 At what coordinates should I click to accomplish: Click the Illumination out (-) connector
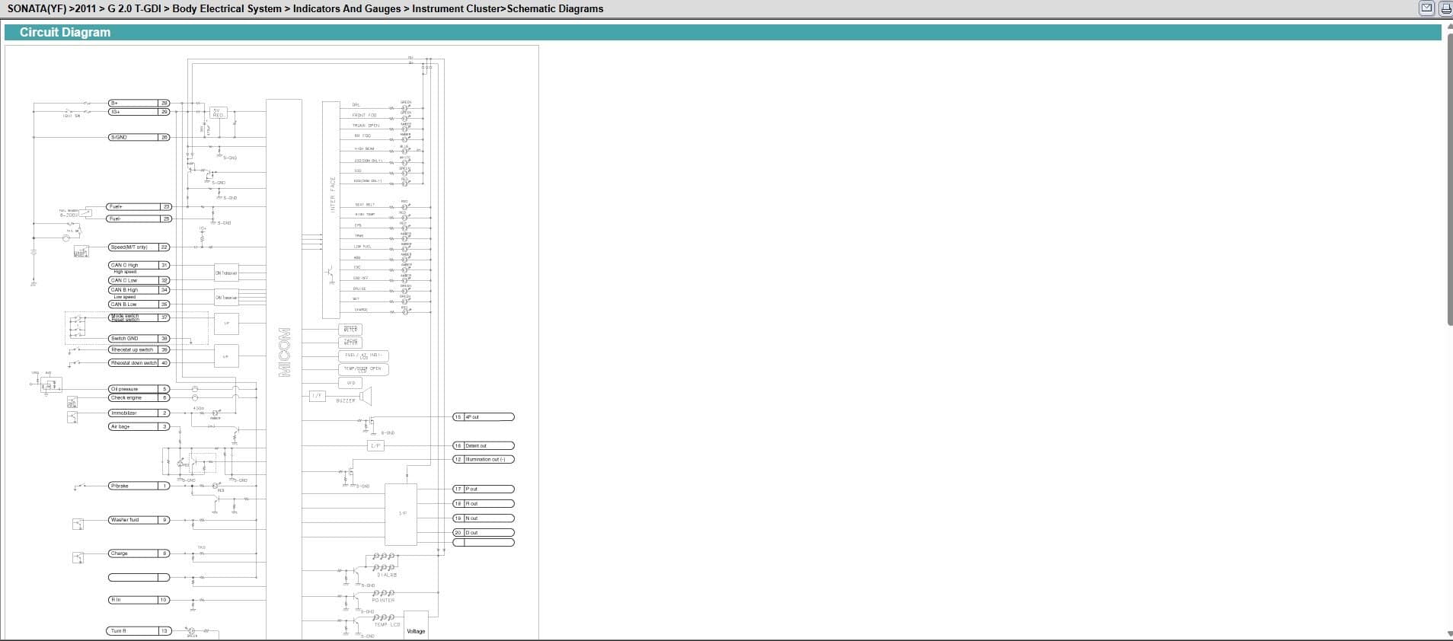click(487, 460)
